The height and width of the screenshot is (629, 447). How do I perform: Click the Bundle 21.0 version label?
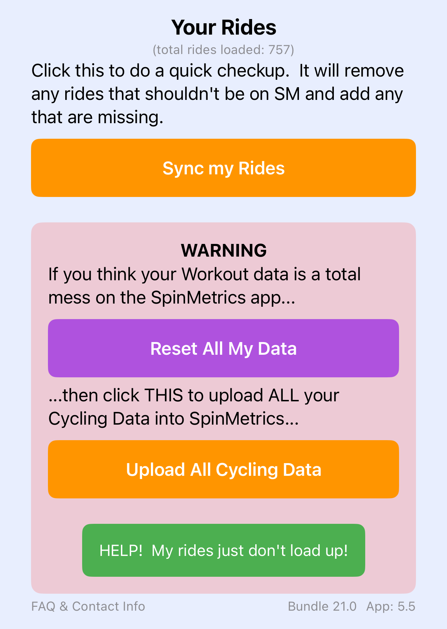322,606
